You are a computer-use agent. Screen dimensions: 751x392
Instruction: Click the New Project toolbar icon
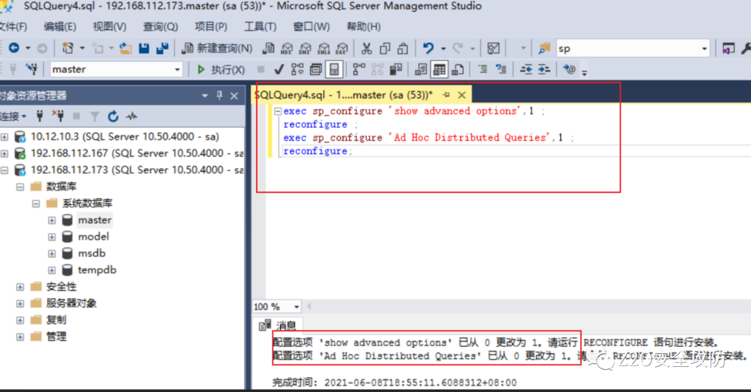(x=67, y=48)
